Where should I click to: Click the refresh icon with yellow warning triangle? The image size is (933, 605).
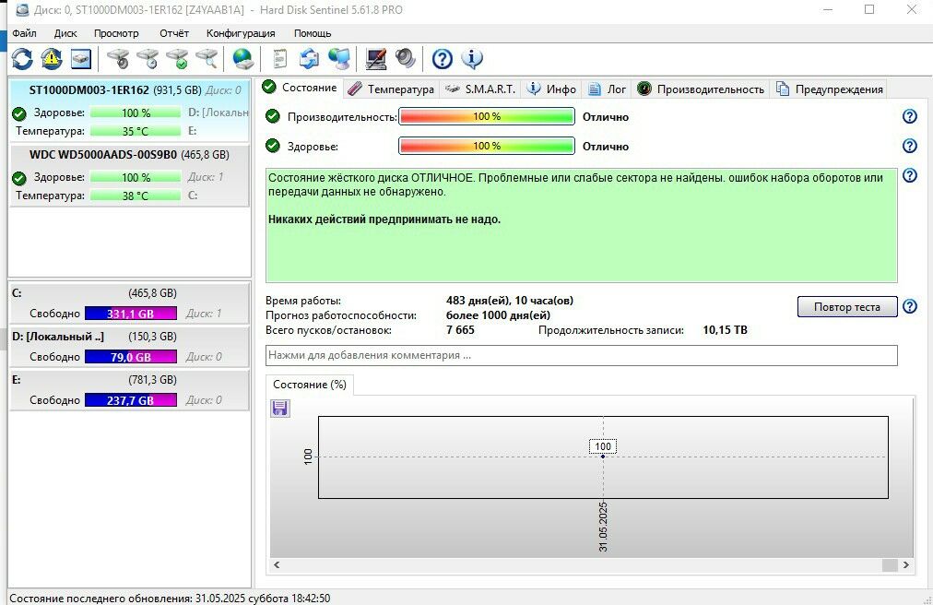pos(52,59)
